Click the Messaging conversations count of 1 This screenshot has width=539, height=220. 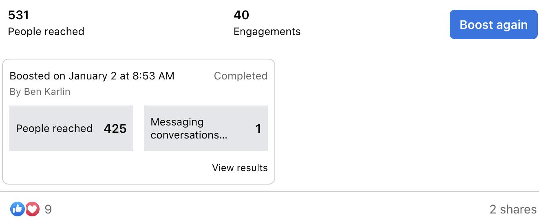tap(258, 129)
